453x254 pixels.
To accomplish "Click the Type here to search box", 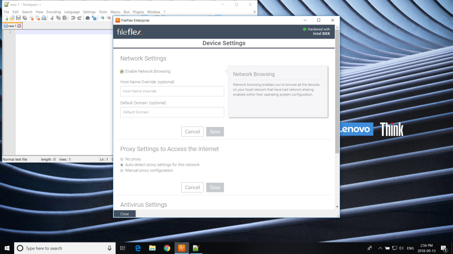I will [x=65, y=248].
